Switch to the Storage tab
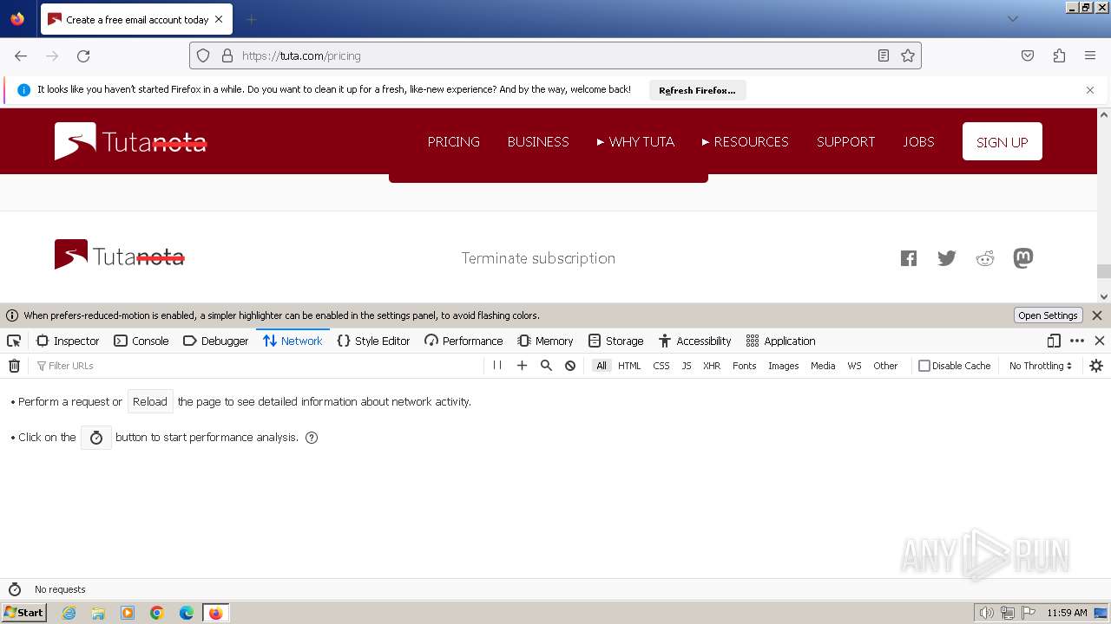 coord(615,341)
